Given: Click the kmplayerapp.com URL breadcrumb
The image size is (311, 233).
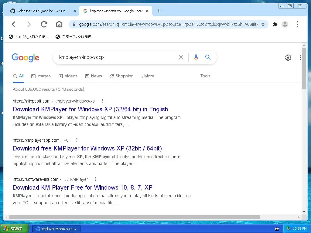Looking at the screenshot, I should click(x=41, y=140).
